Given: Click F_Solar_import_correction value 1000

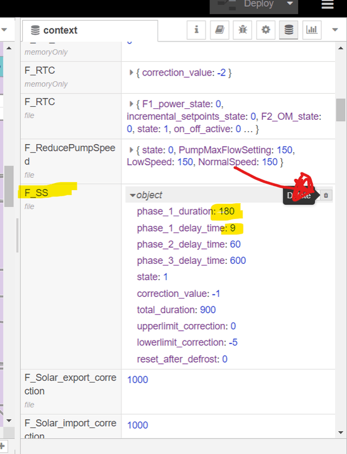Looking at the screenshot, I should (137, 425).
